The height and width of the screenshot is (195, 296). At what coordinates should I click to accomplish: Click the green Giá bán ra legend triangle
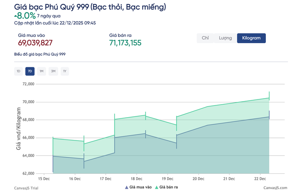point(156,187)
